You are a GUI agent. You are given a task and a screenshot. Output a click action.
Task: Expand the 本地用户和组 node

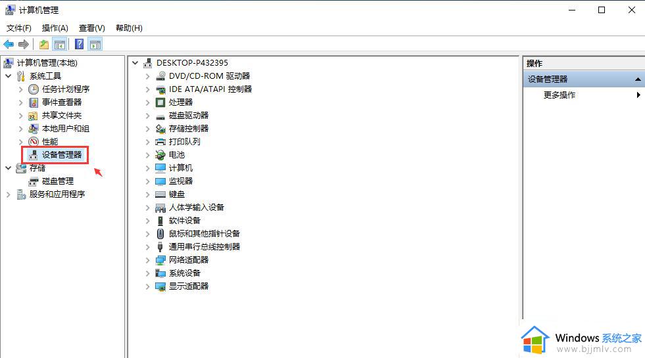[20, 129]
